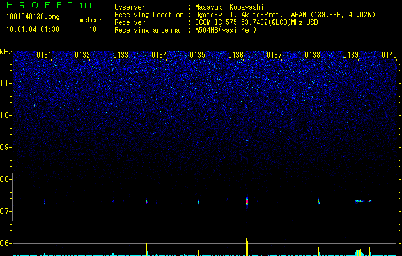
Task: Click the 1.0 kHz axis label
Action: [x=6, y=115]
